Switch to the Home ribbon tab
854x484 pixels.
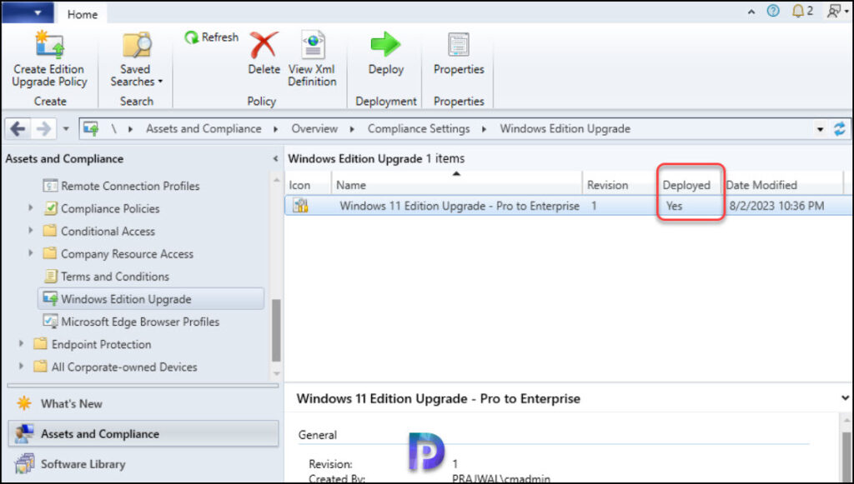pyautogui.click(x=83, y=14)
